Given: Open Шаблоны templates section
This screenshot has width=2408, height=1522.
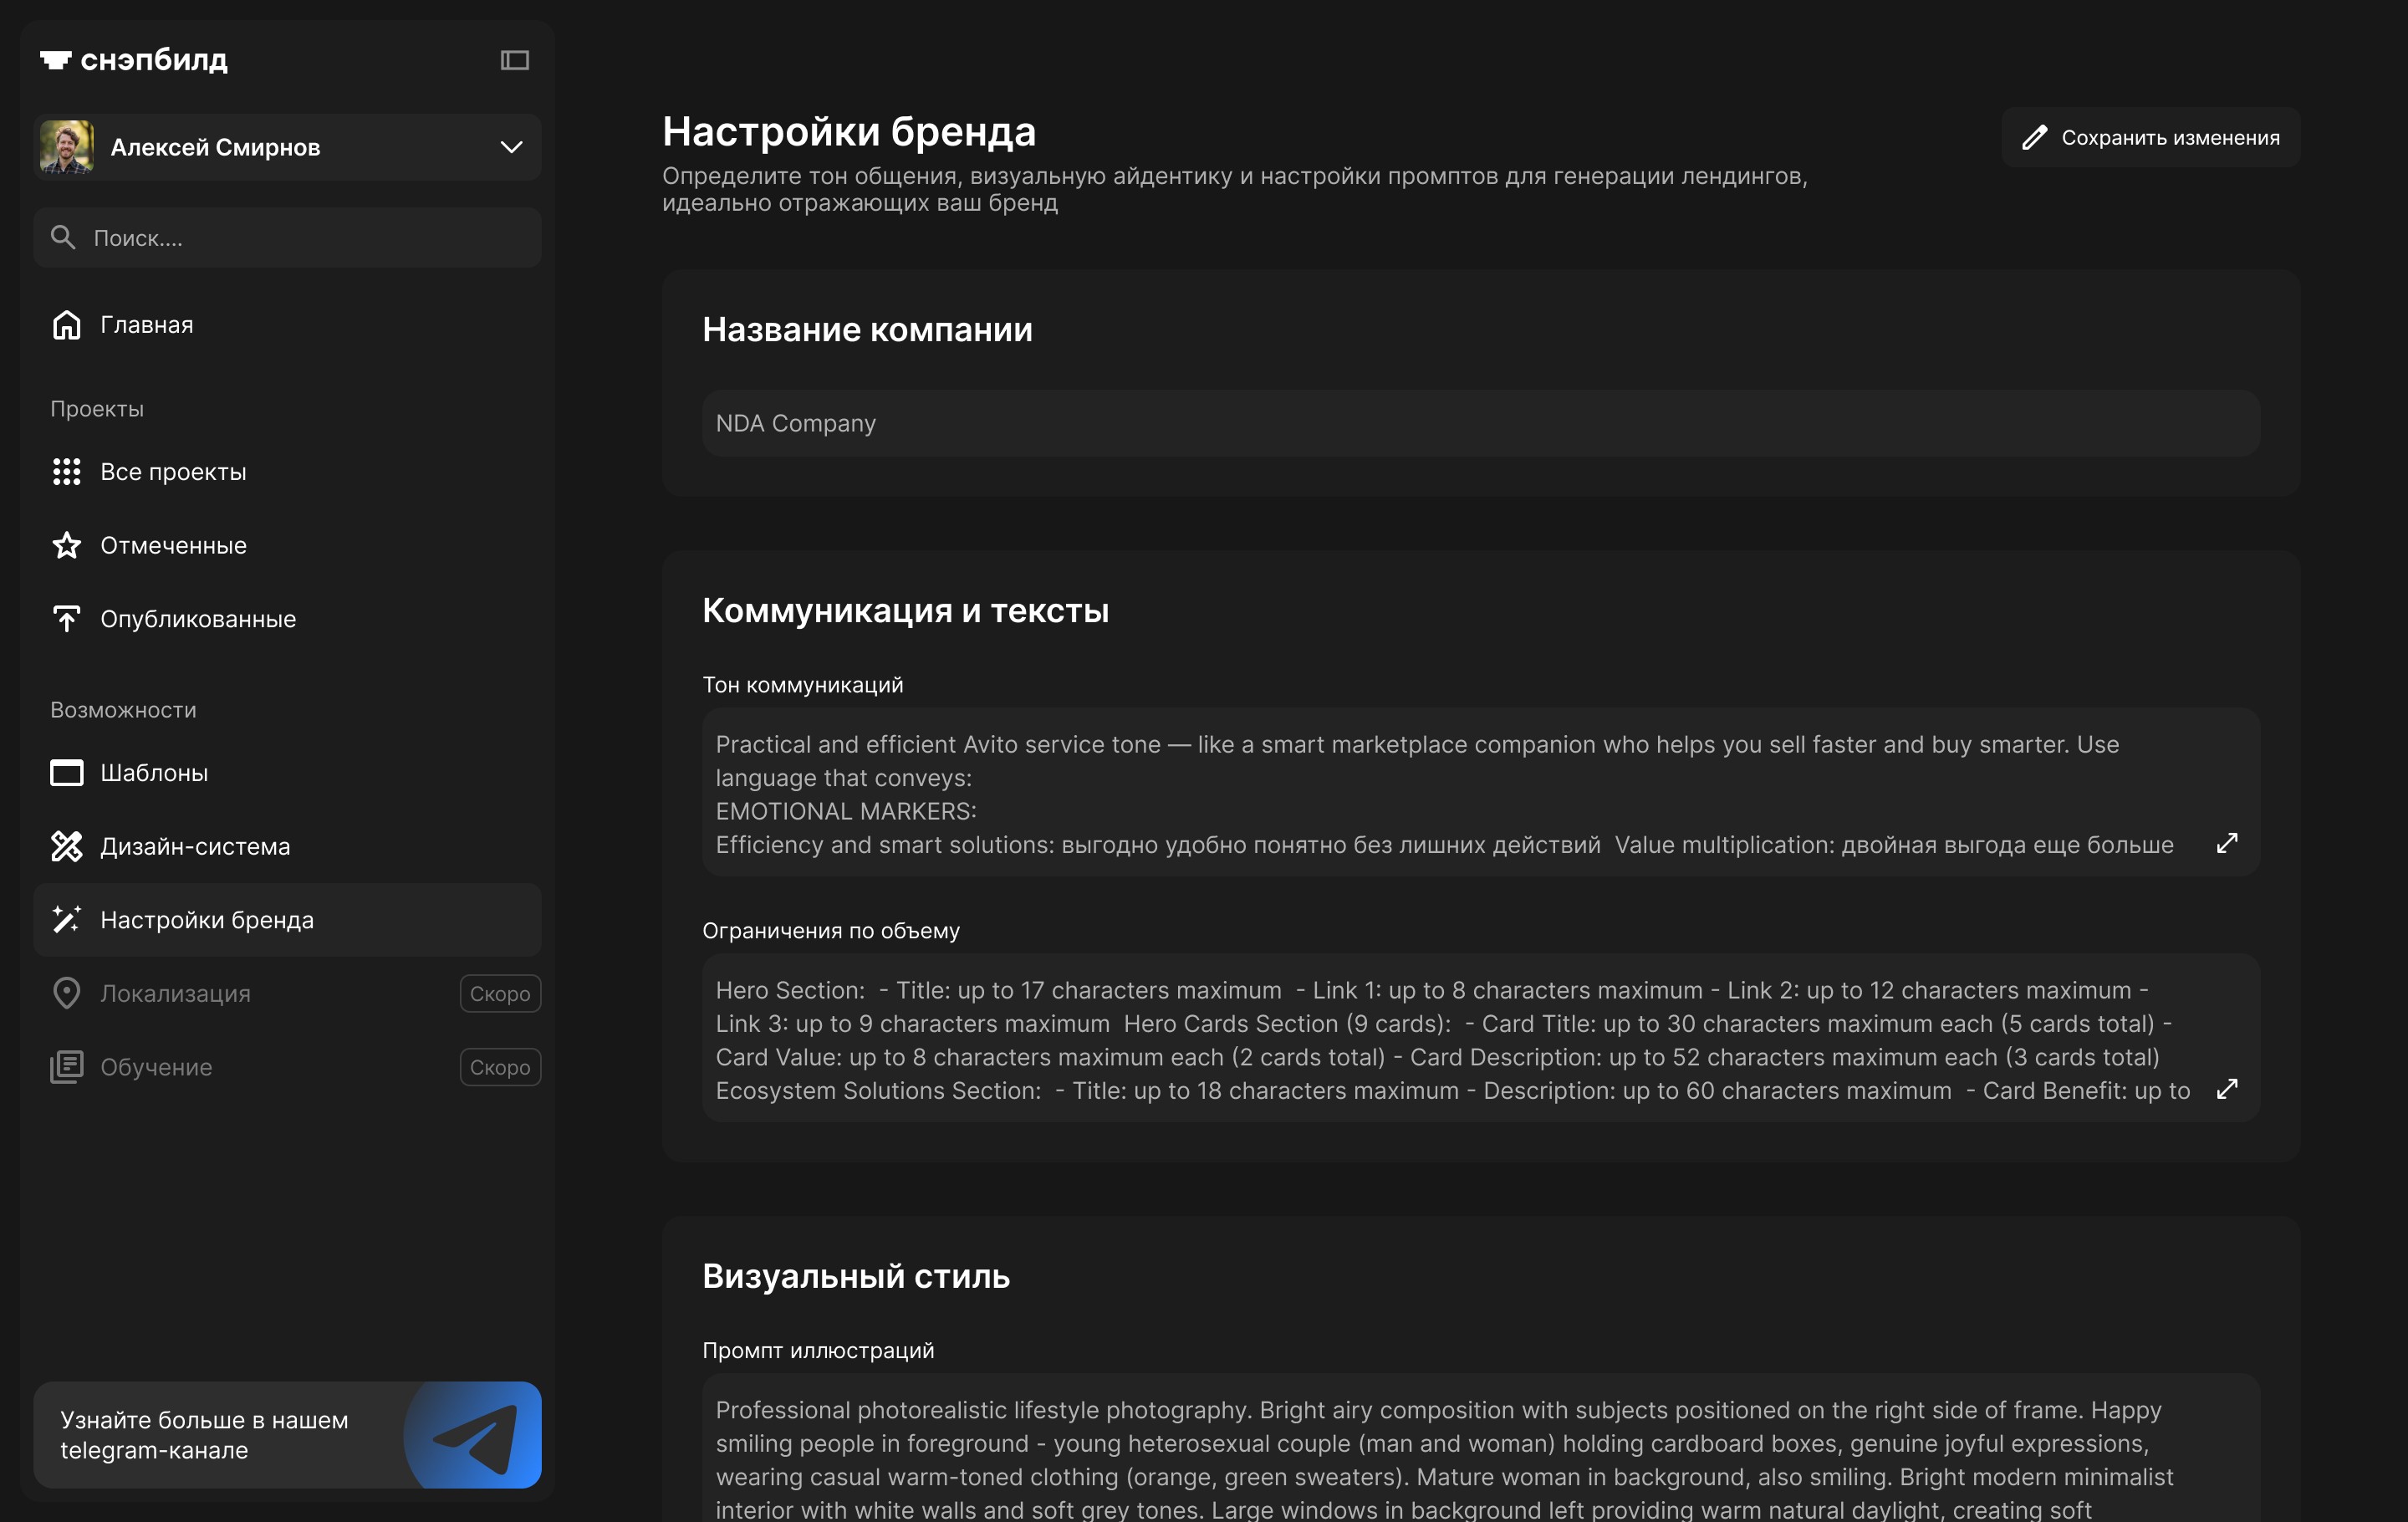Looking at the screenshot, I should 154,773.
